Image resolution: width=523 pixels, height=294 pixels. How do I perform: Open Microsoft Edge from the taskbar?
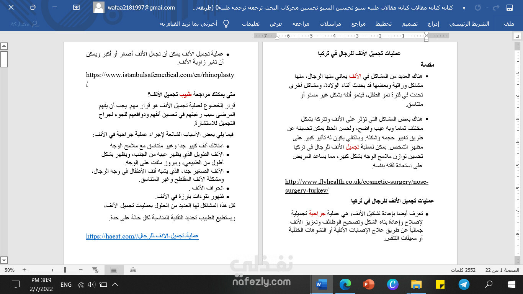pyautogui.click(x=345, y=284)
